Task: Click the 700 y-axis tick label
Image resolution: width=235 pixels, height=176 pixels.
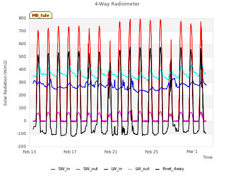Action: [x=22, y=31]
